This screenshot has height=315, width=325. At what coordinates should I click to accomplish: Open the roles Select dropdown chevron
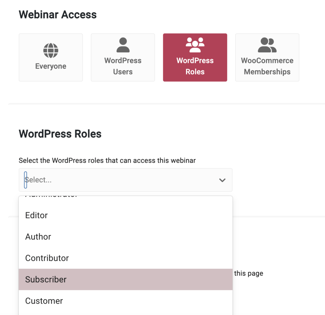[222, 180]
